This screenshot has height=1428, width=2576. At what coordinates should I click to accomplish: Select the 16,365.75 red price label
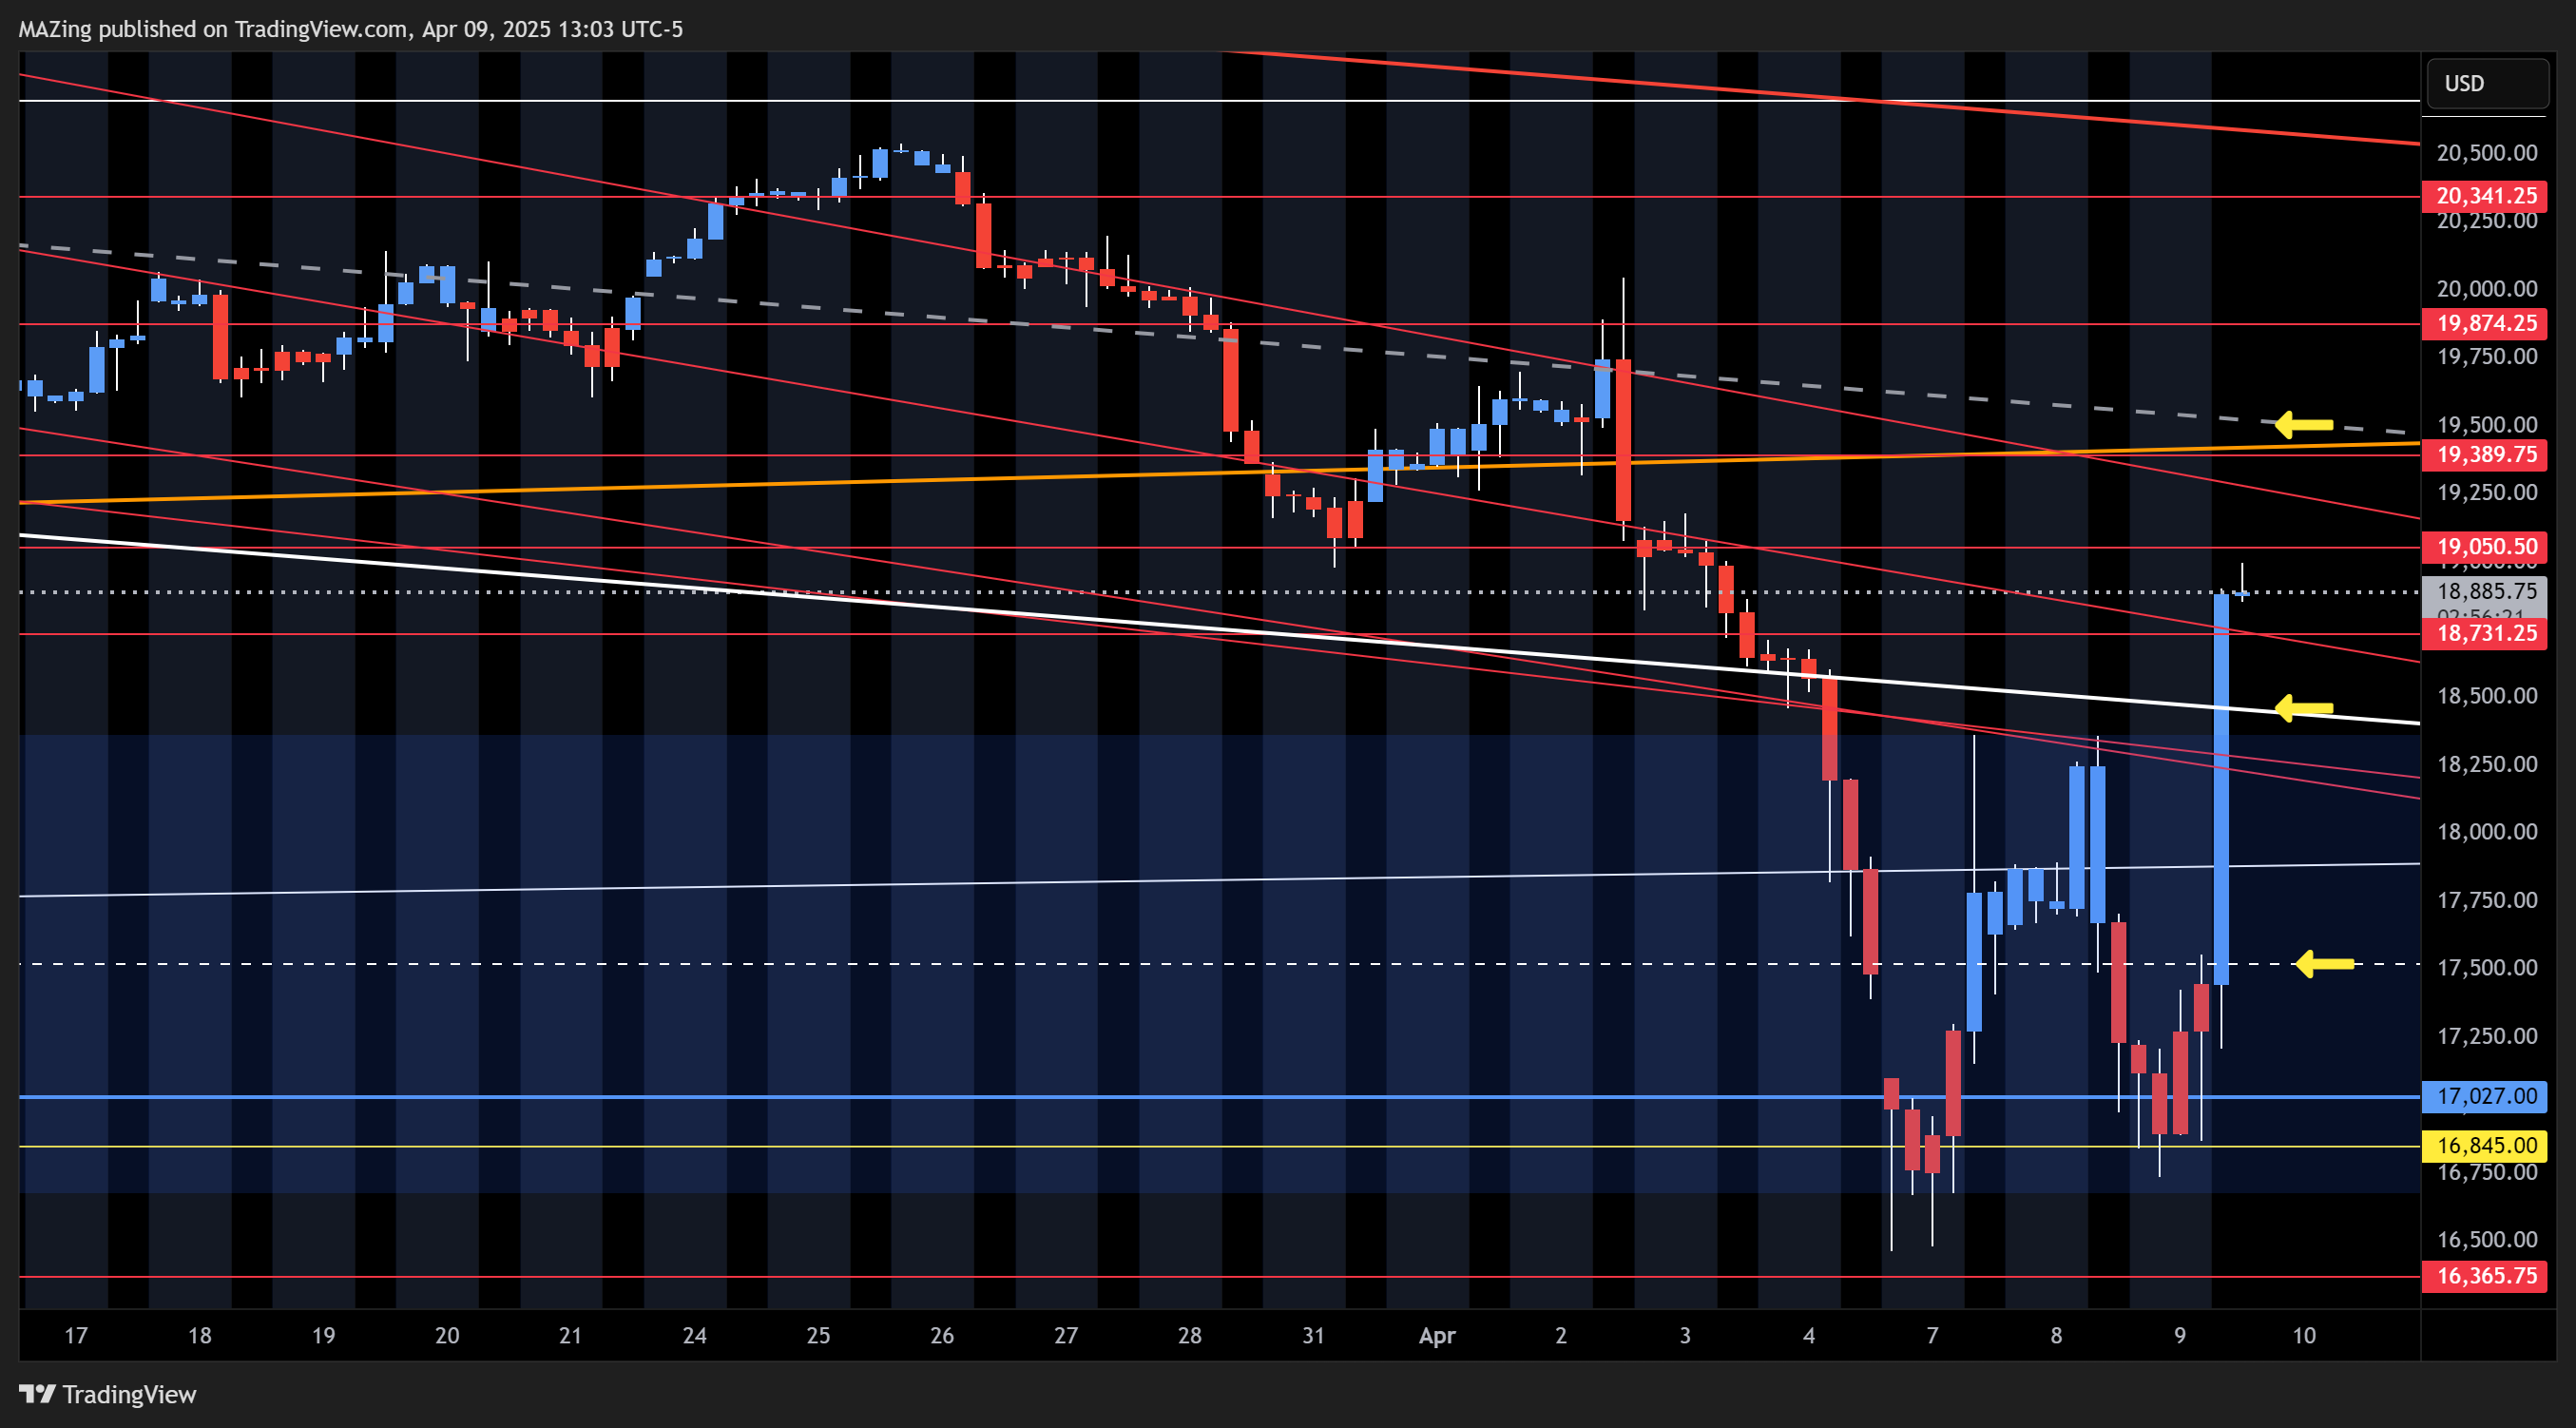point(2484,1276)
